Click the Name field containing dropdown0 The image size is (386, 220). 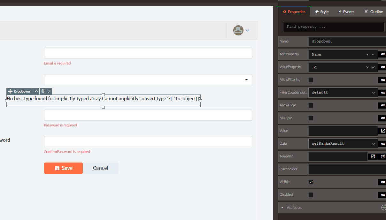pyautogui.click(x=347, y=42)
